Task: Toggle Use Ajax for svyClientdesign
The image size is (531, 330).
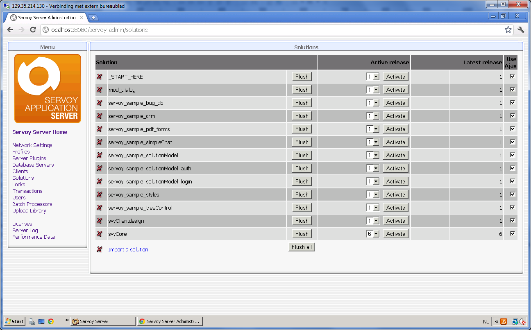Action: coord(513,220)
